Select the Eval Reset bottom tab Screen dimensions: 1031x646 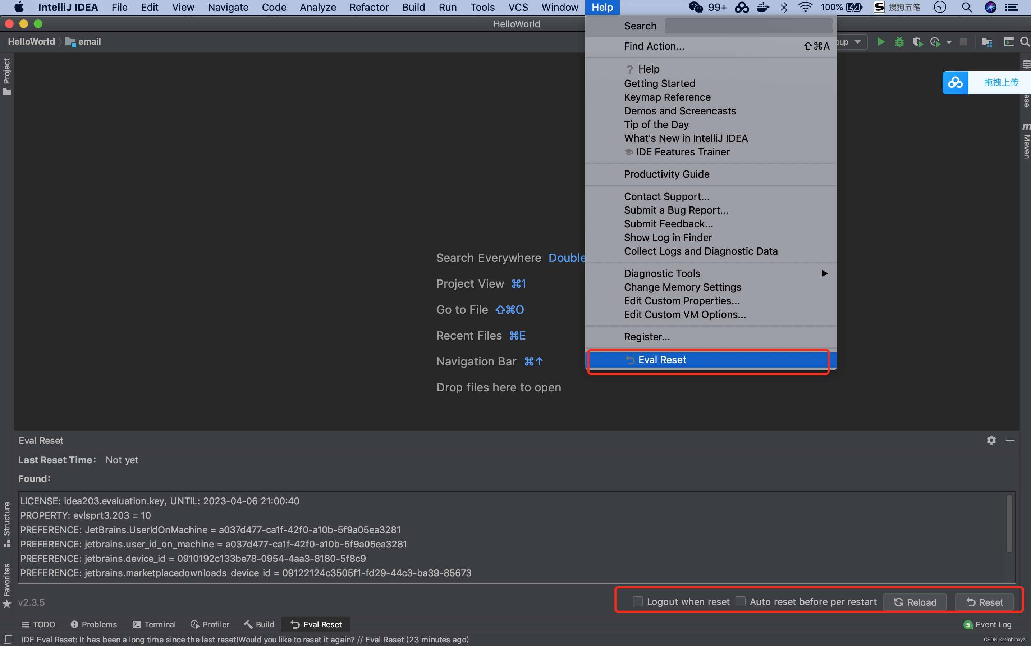[316, 624]
